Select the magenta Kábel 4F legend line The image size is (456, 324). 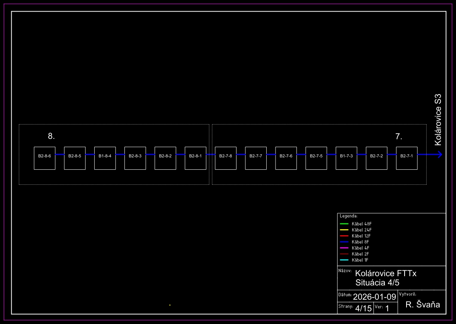coord(344,248)
